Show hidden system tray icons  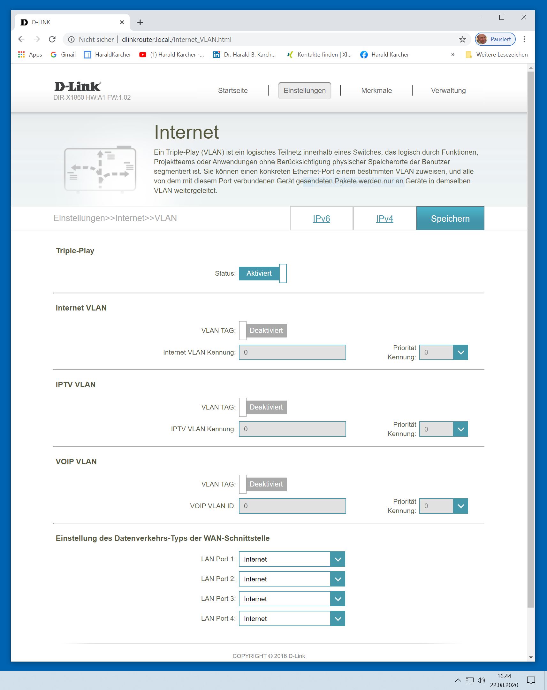tap(458, 680)
